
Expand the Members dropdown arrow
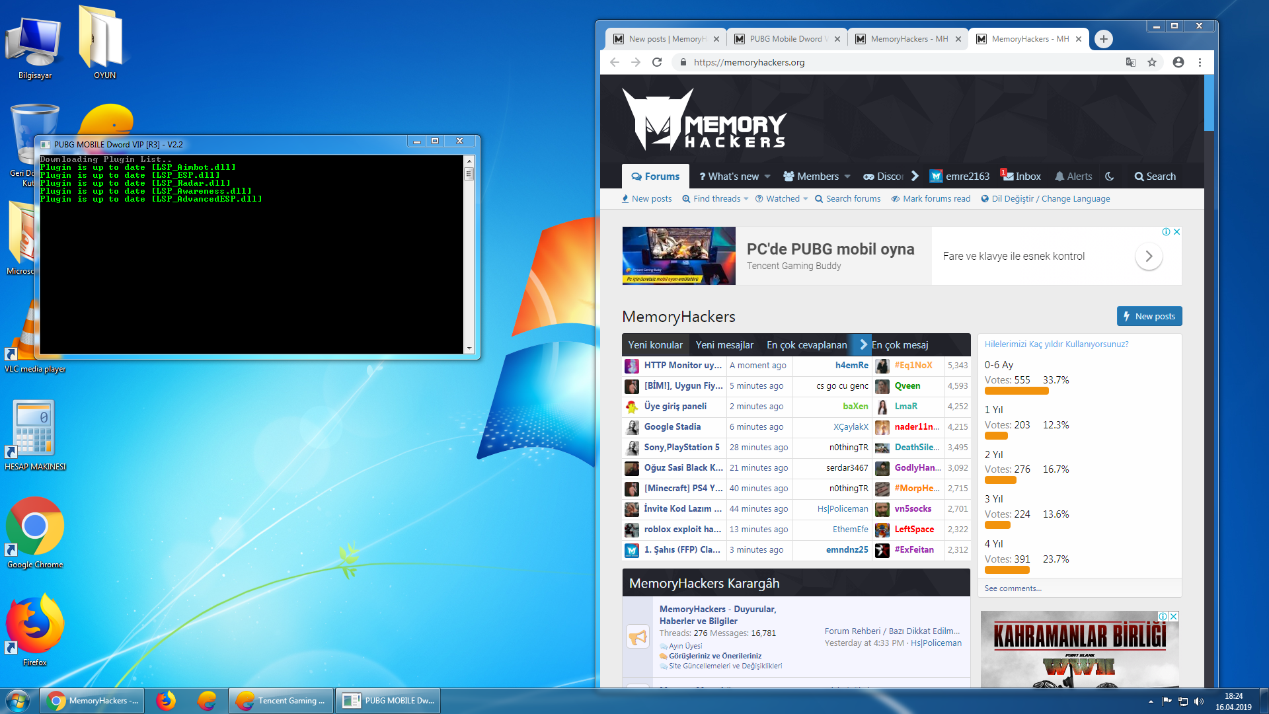847,177
